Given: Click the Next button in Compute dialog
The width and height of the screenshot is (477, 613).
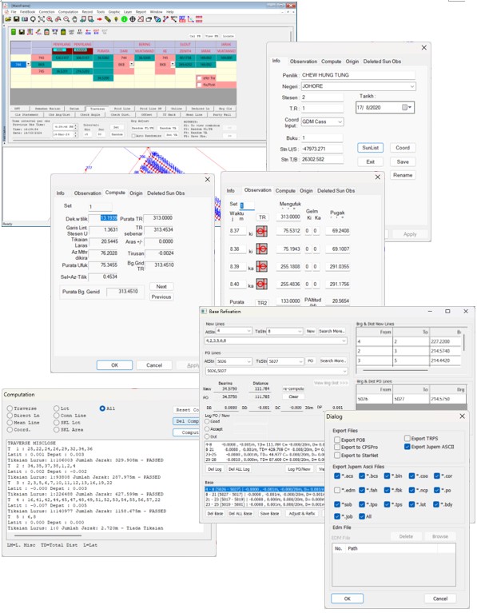Looking at the screenshot, I should (x=161, y=287).
